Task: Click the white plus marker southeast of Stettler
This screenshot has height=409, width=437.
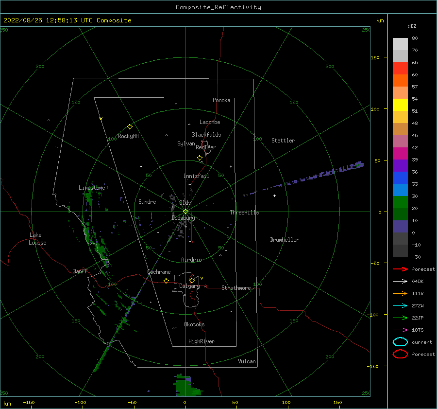Action: click(274, 196)
